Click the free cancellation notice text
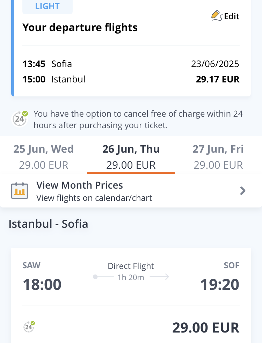Image resolution: width=262 pixels, height=343 pixels. (x=138, y=119)
